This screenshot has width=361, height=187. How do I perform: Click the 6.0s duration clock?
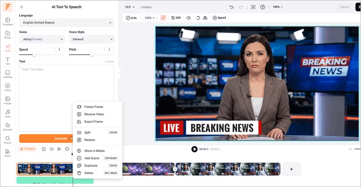coord(131,18)
